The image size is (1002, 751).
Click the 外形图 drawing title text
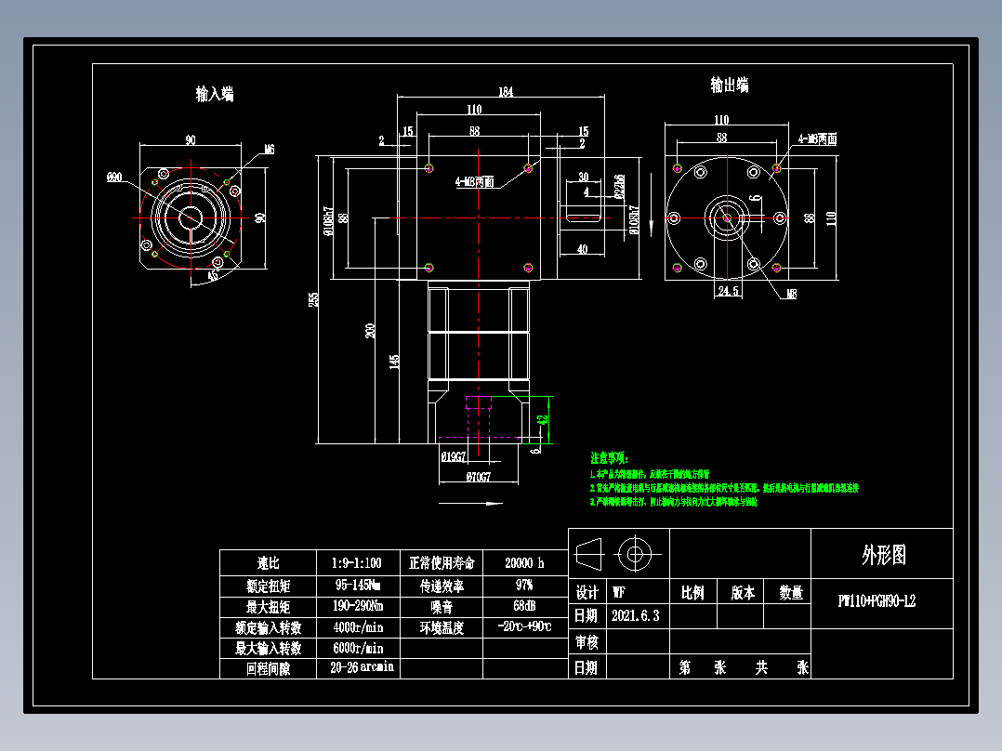click(884, 556)
